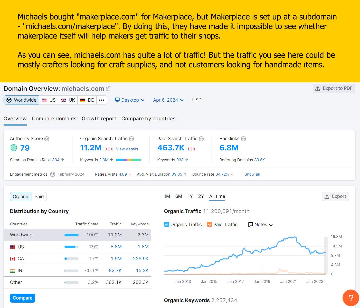The image size is (360, 308).
Task: Open michaels.com via external link icon
Action: 108,88
